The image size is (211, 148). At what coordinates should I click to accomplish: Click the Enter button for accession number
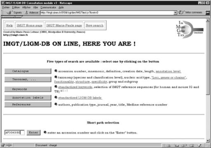coord(33,132)
